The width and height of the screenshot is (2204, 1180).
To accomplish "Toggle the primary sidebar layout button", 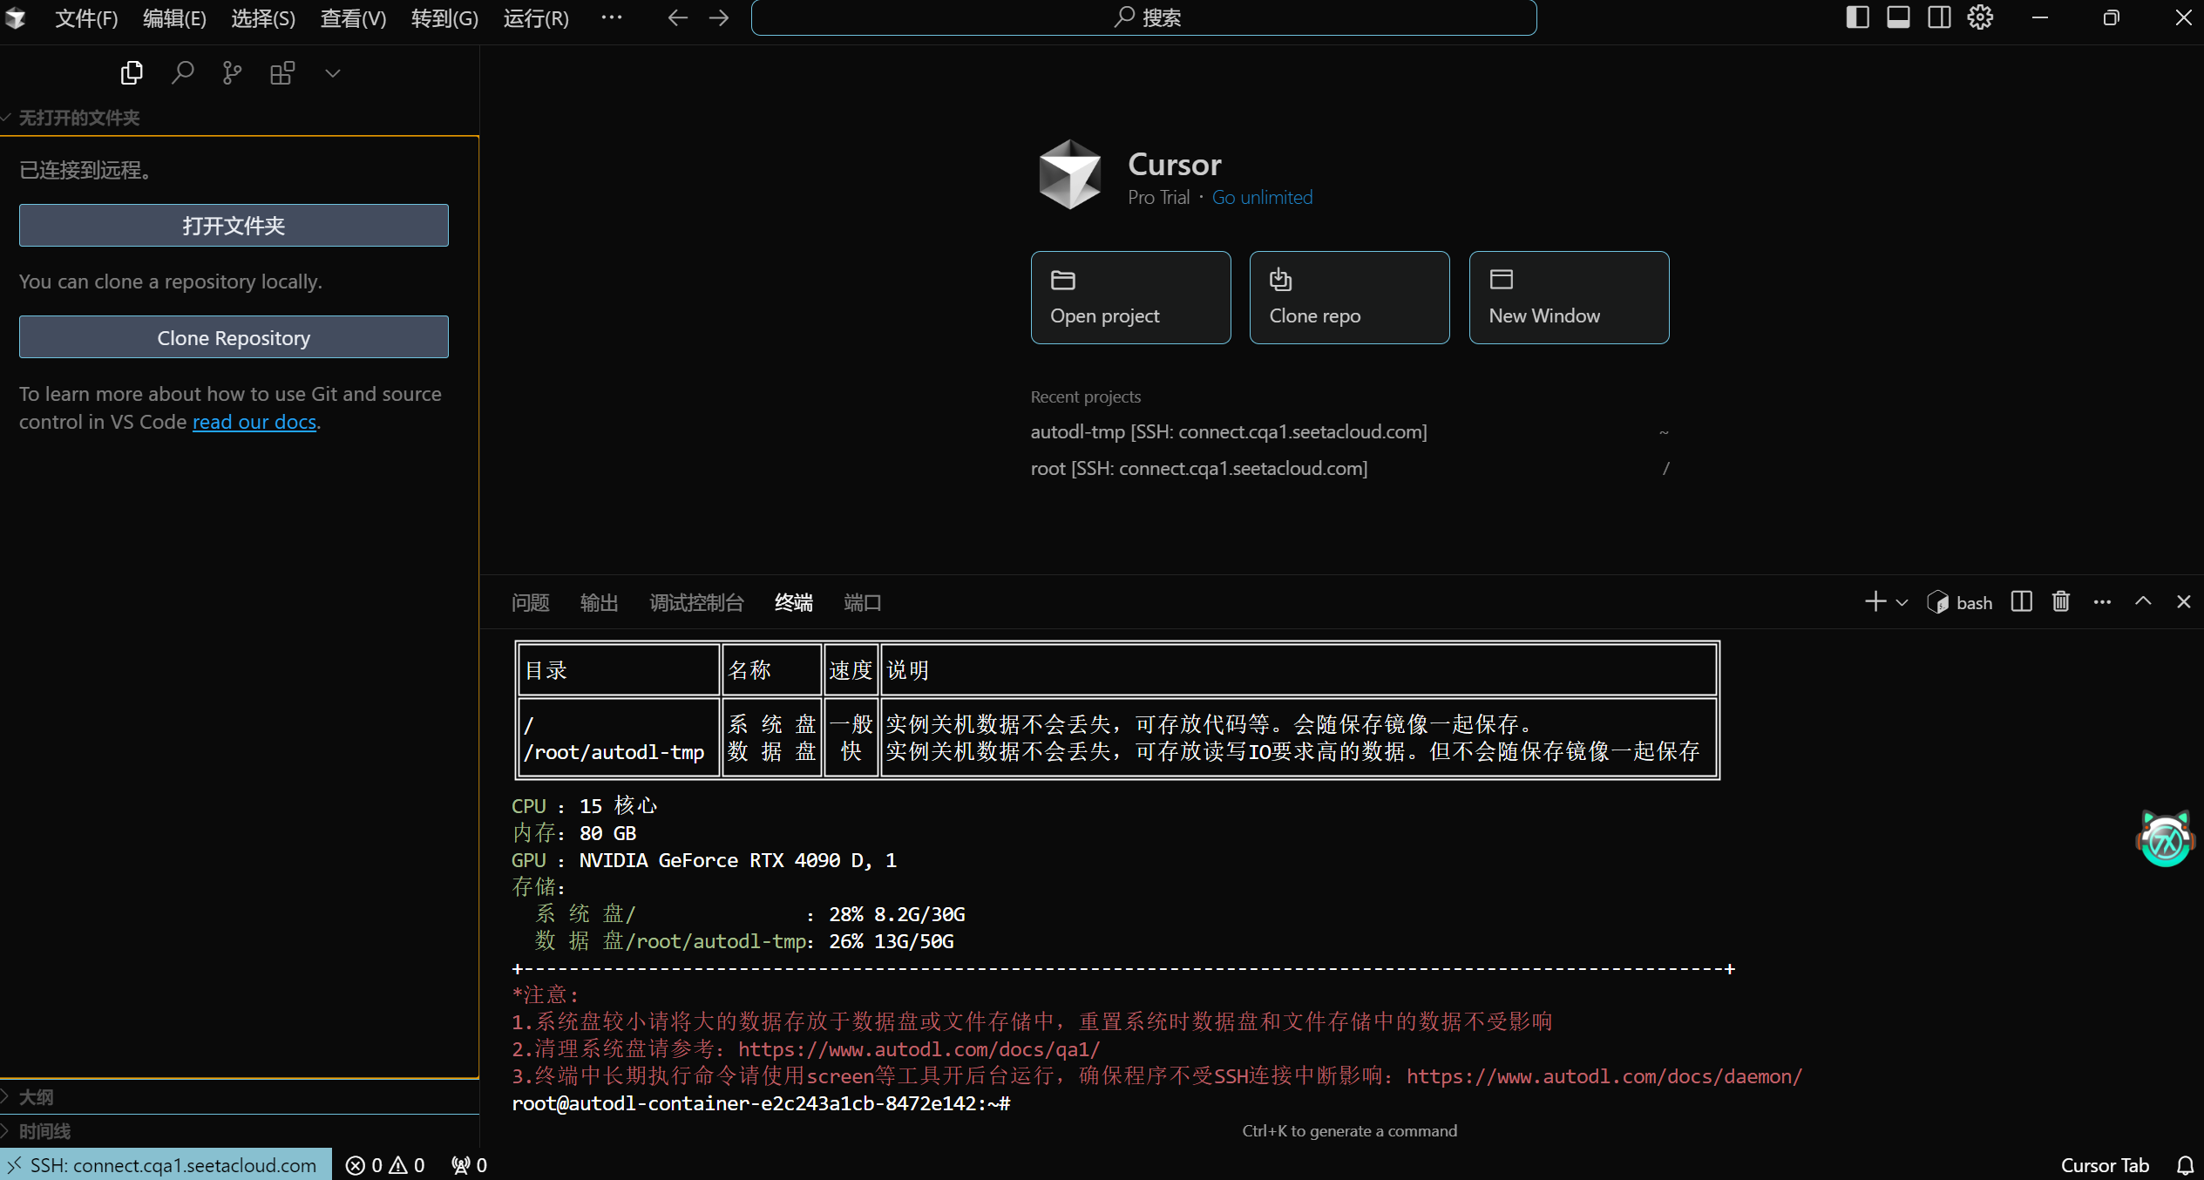I will click(x=1857, y=17).
